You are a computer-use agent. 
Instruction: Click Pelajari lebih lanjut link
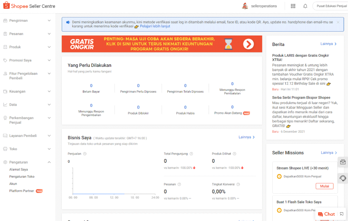click(155, 26)
